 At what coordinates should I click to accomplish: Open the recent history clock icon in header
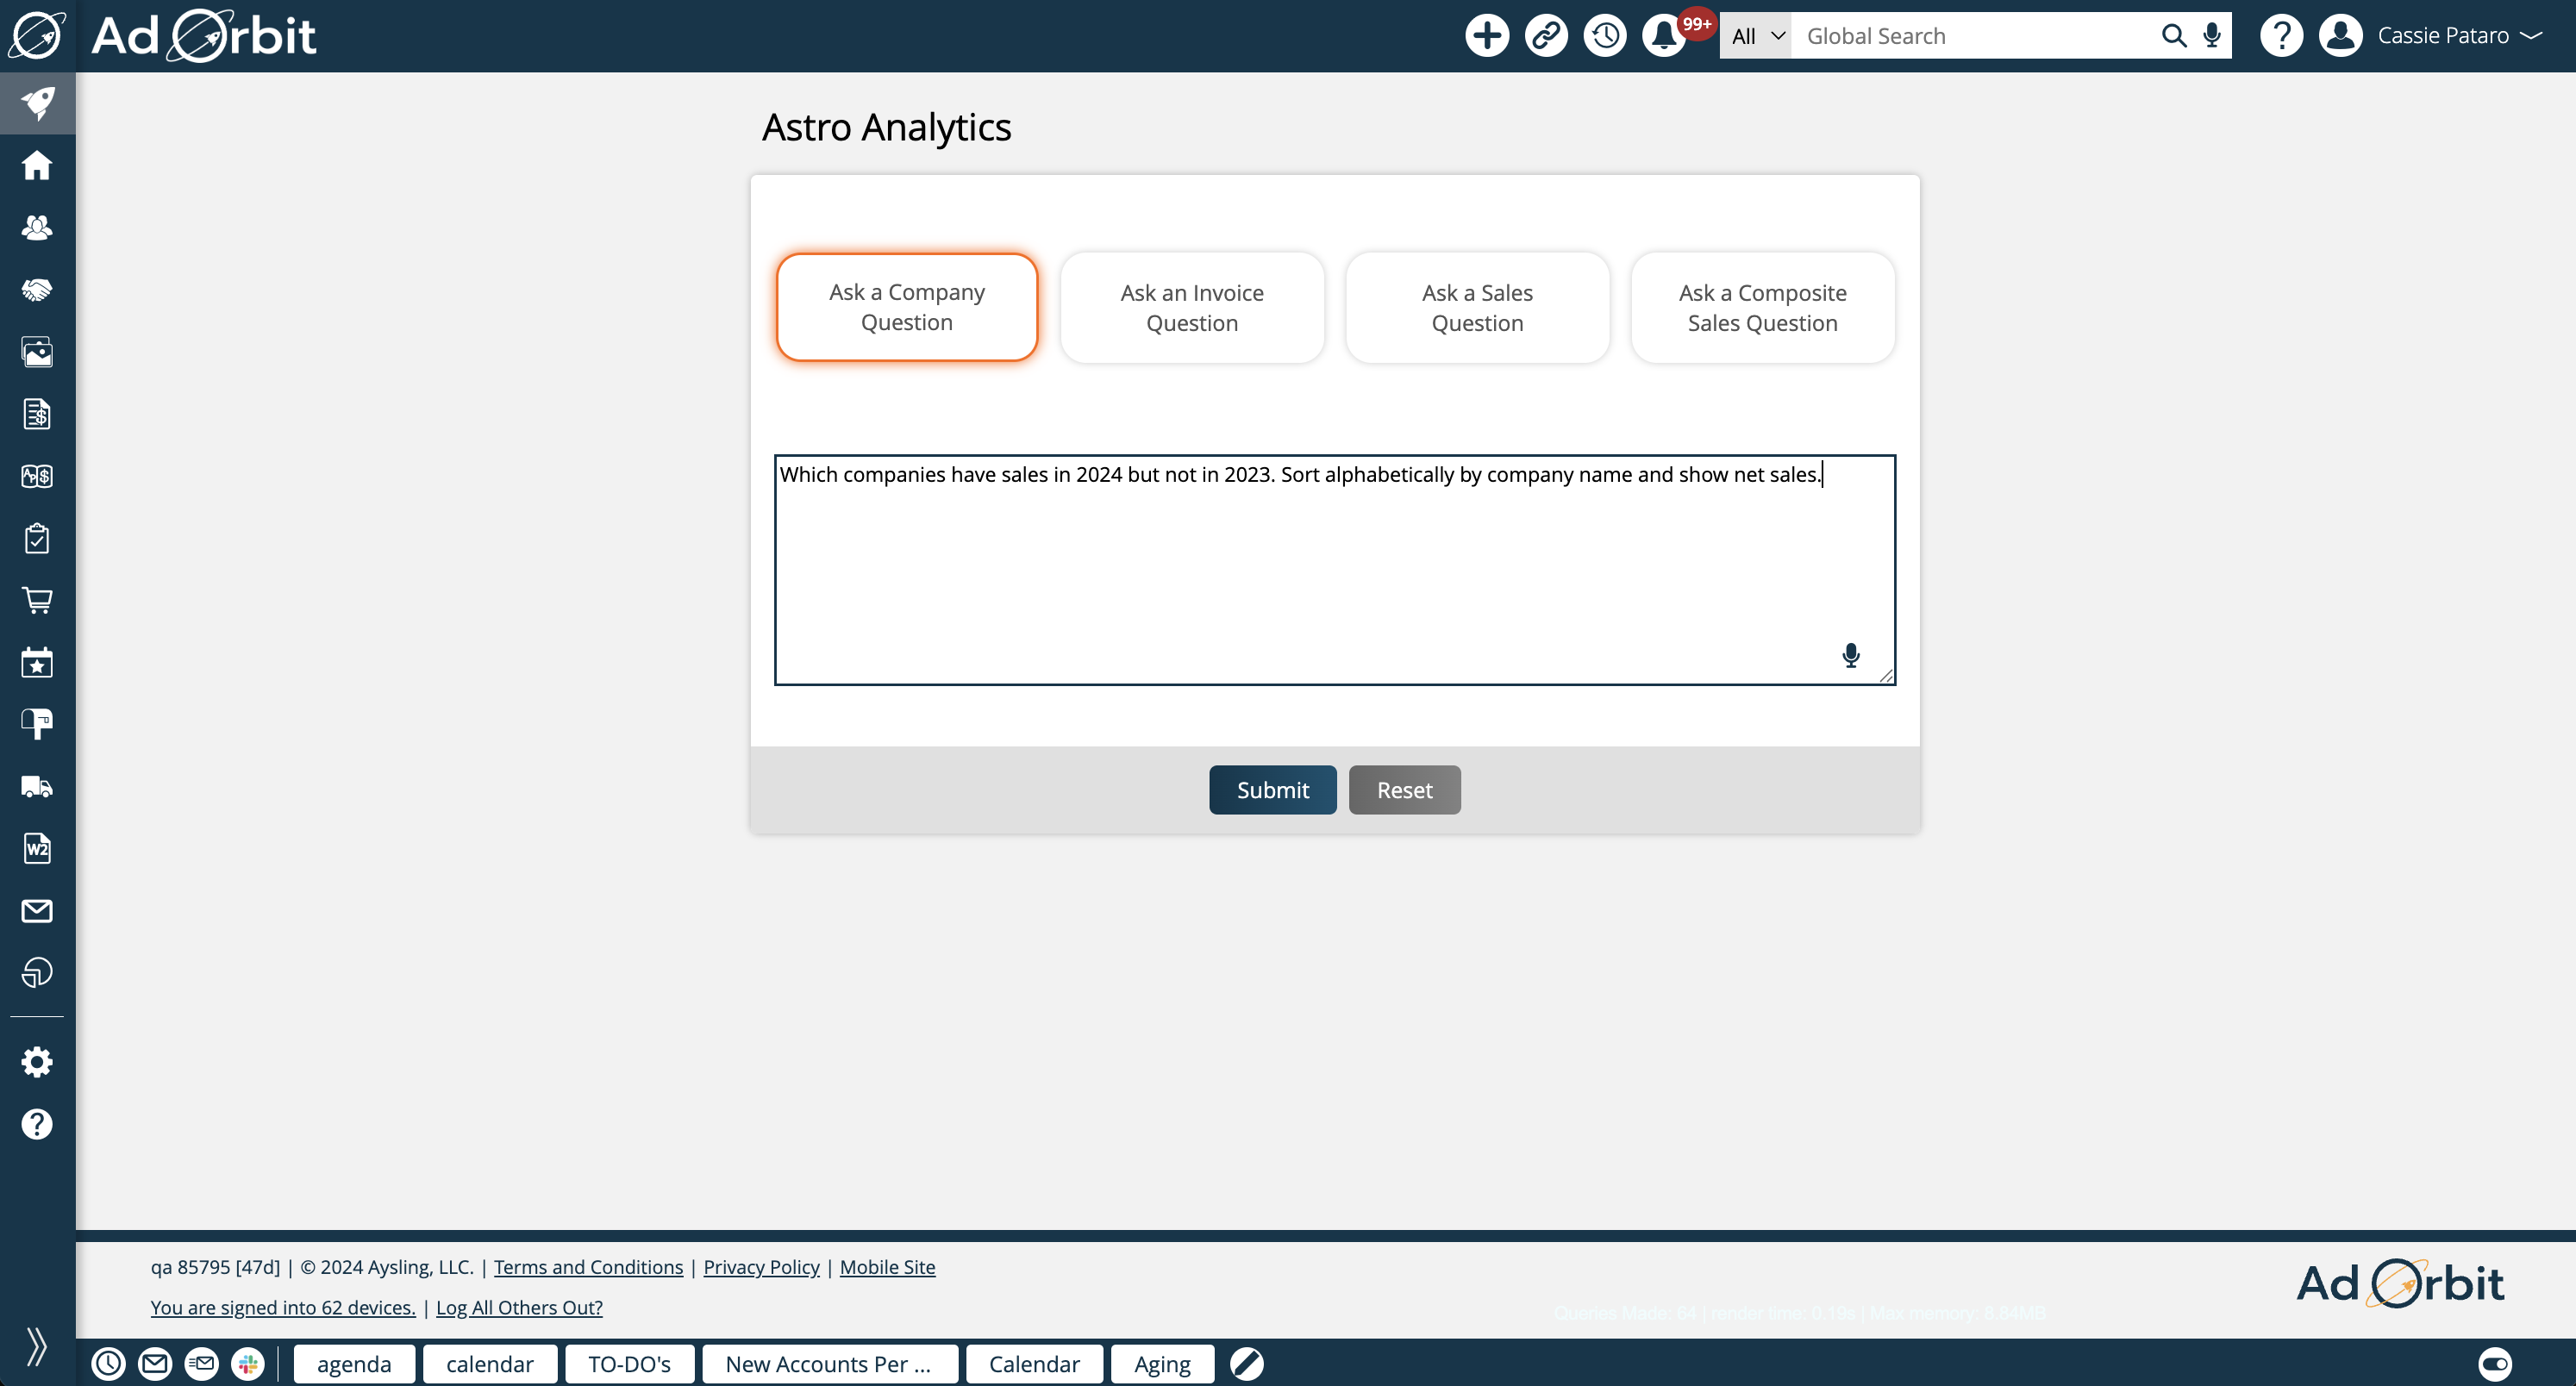click(1605, 36)
